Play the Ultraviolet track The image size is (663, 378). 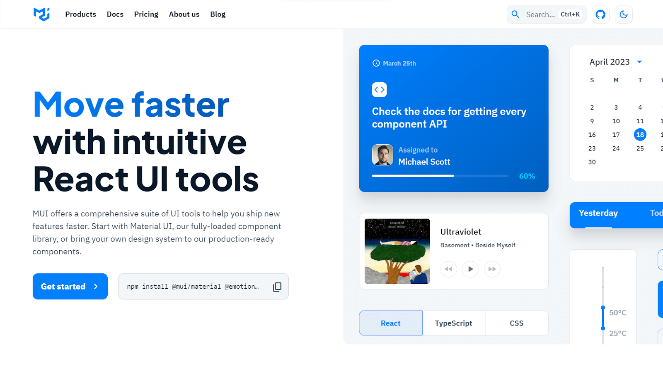pyautogui.click(x=470, y=269)
